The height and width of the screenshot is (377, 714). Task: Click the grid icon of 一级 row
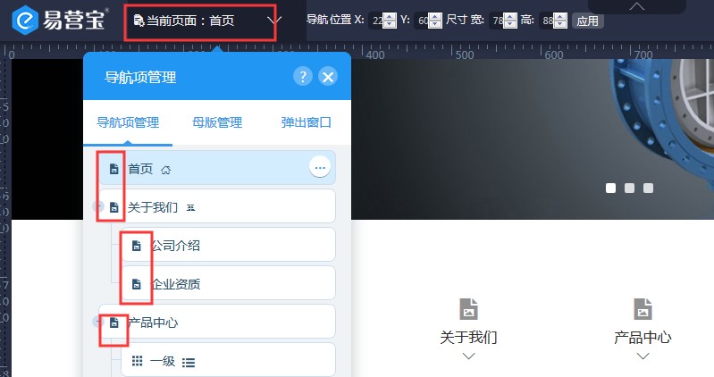pyautogui.click(x=137, y=361)
